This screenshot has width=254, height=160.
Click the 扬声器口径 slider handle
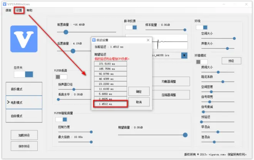pos(74,89)
